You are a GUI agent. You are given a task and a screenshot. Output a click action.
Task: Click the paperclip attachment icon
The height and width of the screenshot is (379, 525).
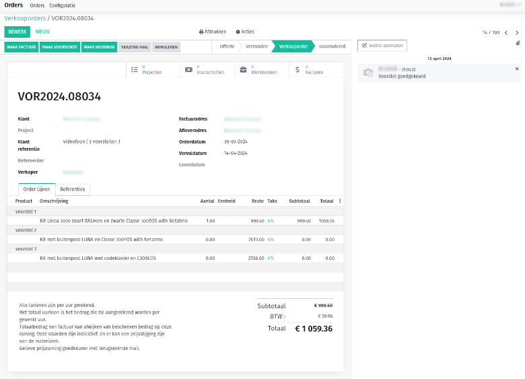(518, 43)
